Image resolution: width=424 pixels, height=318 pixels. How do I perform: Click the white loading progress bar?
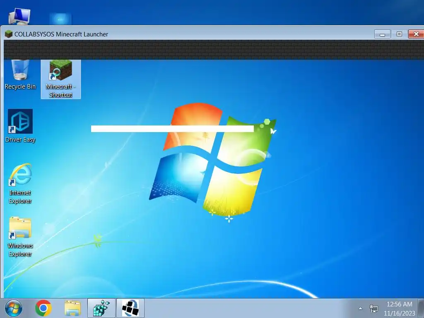pos(172,129)
